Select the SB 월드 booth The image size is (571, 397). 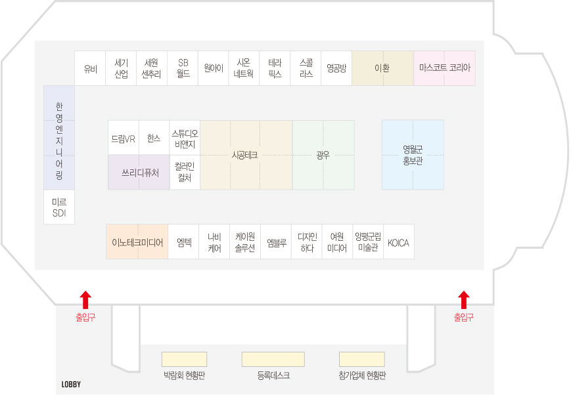(x=183, y=68)
